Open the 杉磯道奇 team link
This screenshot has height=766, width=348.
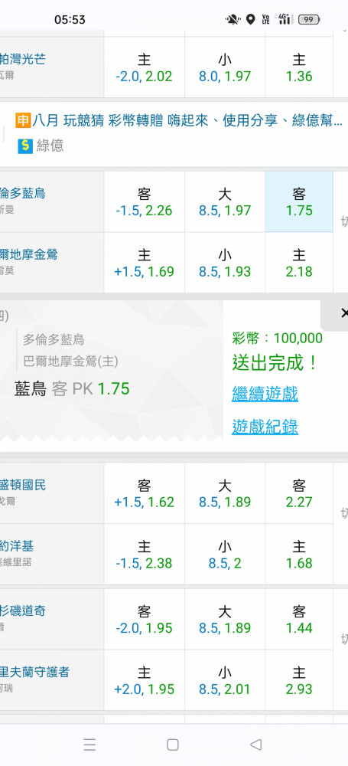pyautogui.click(x=23, y=611)
